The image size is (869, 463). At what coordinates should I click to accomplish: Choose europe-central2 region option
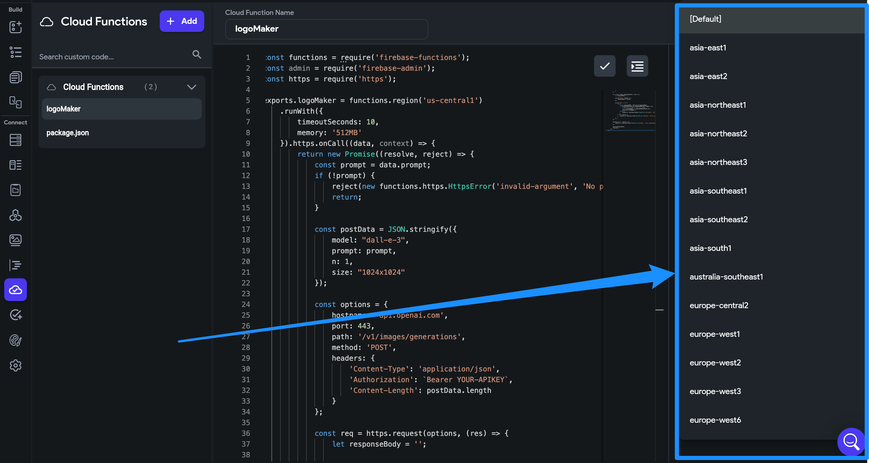coord(772,306)
